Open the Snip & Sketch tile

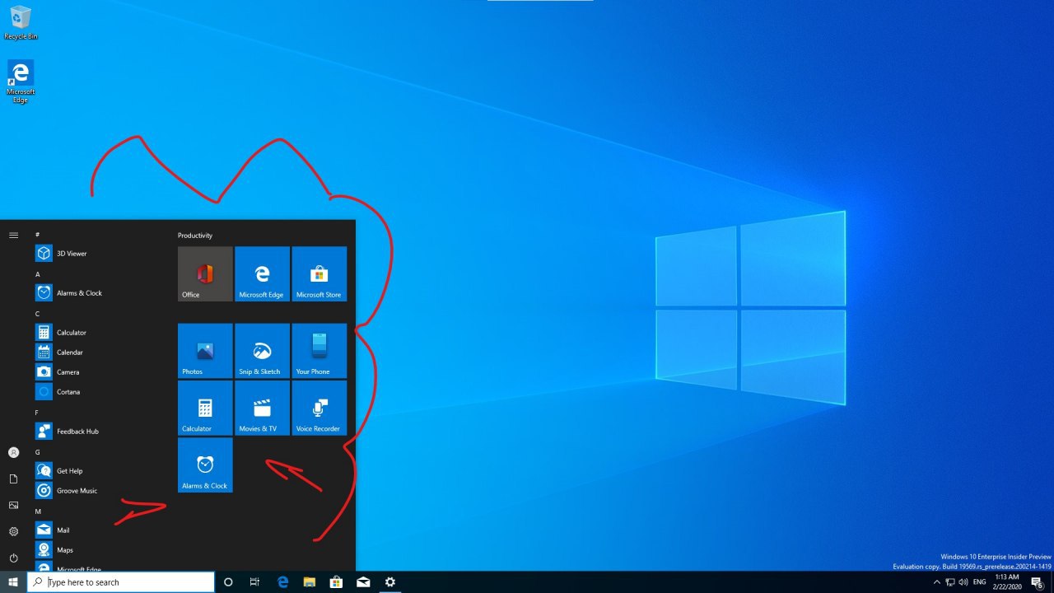coord(262,351)
